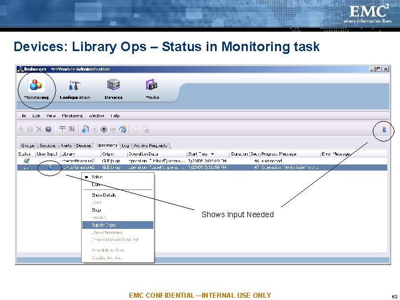Click the library name in the first row

[x=78, y=161]
